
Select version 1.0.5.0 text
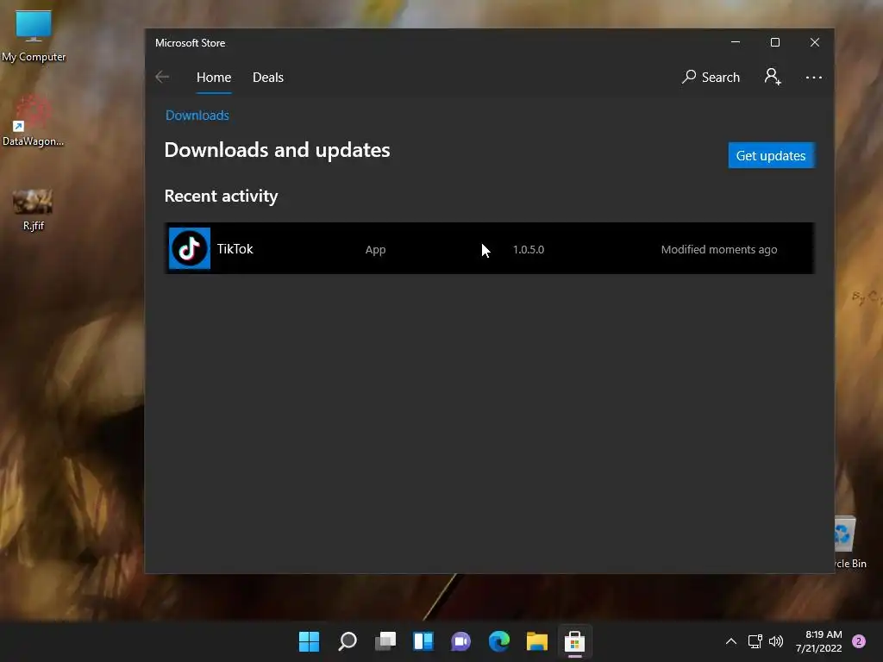click(529, 249)
